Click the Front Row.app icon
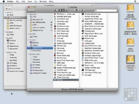This screenshot has height=104, width=139. [x=55, y=36]
